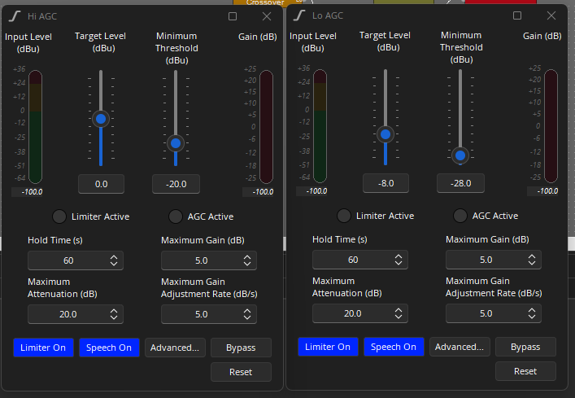The height and width of the screenshot is (398, 575).
Task: Click Hi AGC Maximum Attenuation field
Action: (76, 314)
